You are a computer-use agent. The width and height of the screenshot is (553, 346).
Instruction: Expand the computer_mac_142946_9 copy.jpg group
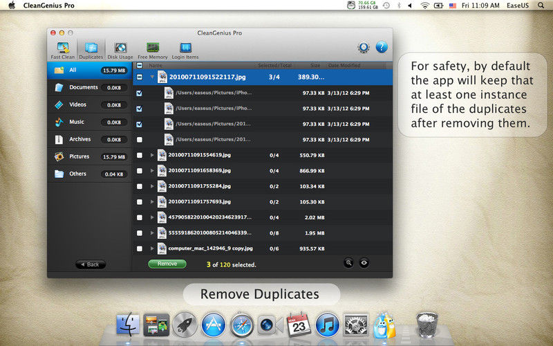(152, 248)
